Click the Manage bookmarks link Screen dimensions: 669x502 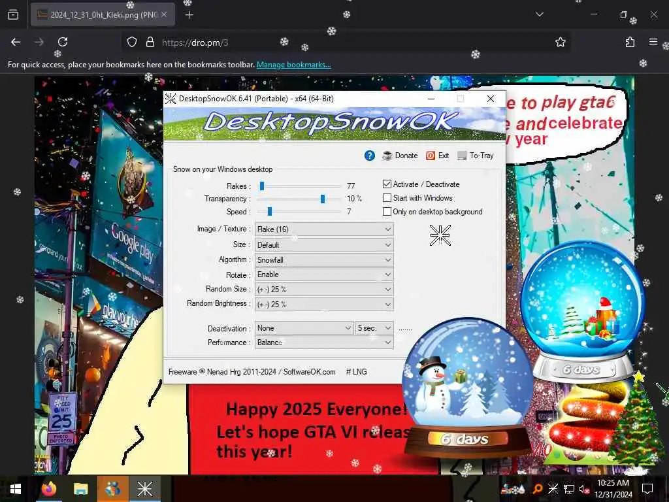coord(293,65)
